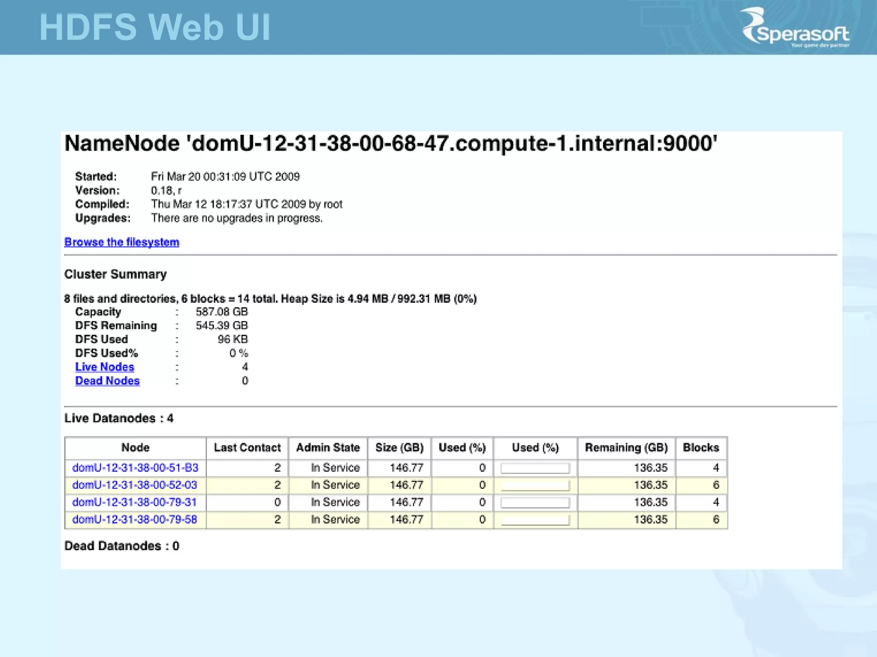Select the Last Contact column header
This screenshot has width=877, height=657.
point(247,448)
